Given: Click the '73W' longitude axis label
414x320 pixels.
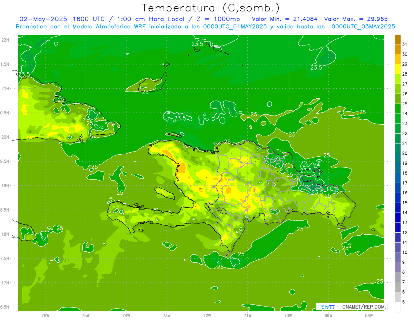Looking at the screenshot, I should click(x=167, y=315).
